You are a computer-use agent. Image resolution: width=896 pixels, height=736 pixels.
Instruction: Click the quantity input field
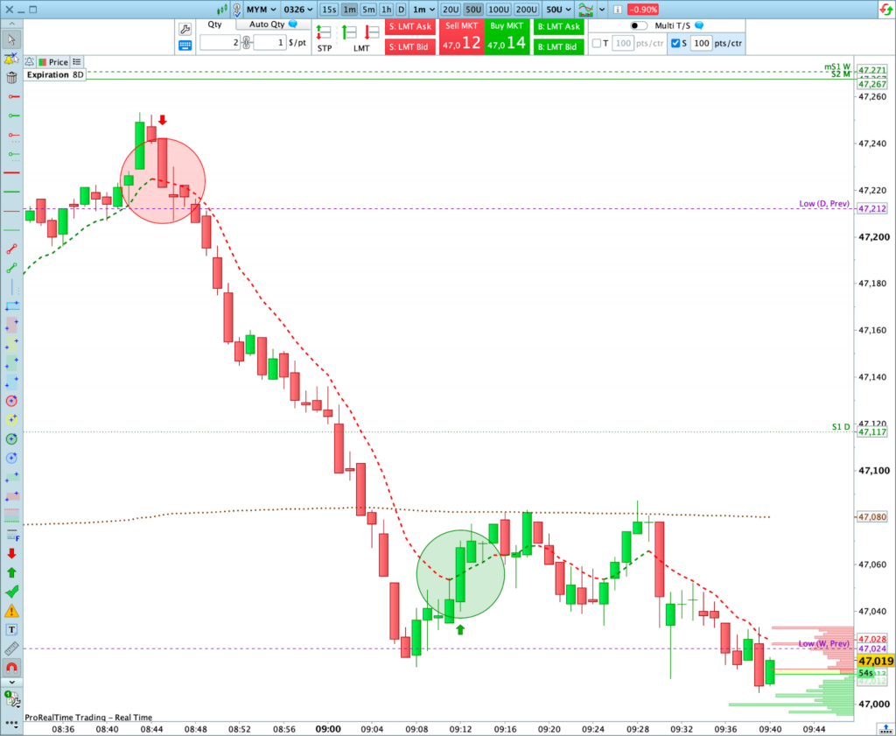coord(219,43)
